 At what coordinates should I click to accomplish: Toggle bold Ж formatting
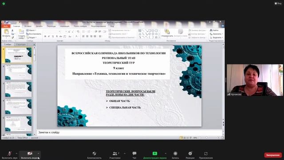click(45, 36)
